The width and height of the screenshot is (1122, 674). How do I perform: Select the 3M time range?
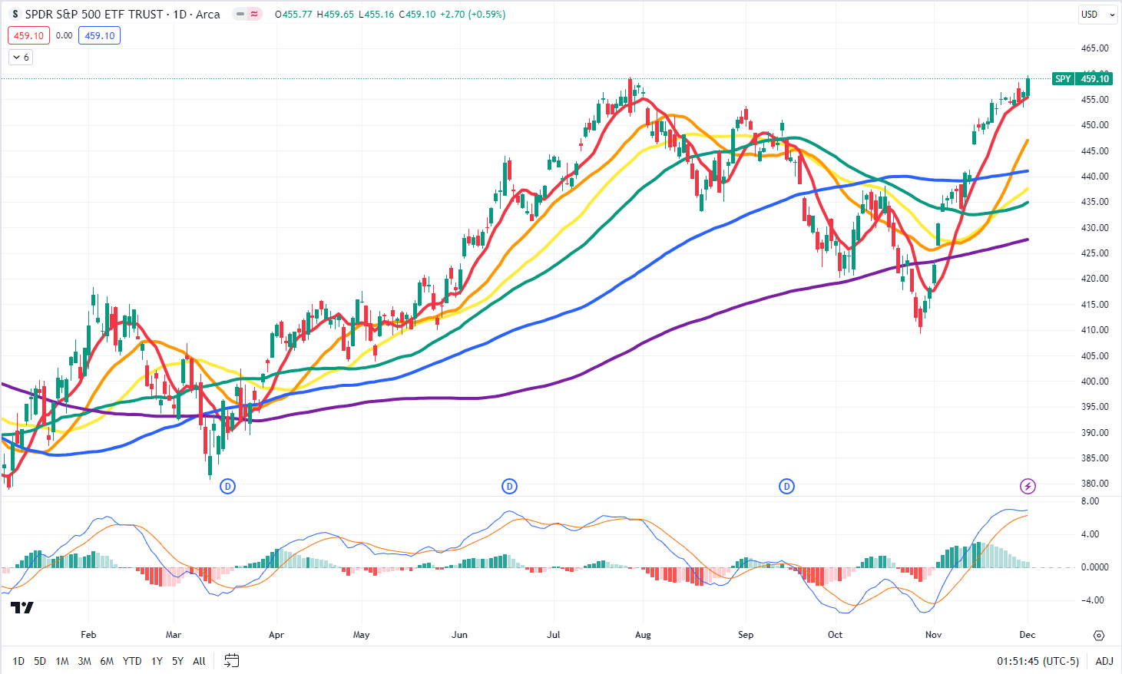[84, 661]
